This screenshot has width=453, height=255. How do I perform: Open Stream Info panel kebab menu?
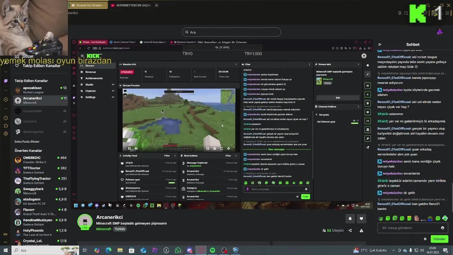(x=358, y=64)
